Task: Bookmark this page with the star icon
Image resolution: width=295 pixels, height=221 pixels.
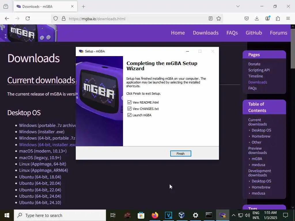Action: 219,18
